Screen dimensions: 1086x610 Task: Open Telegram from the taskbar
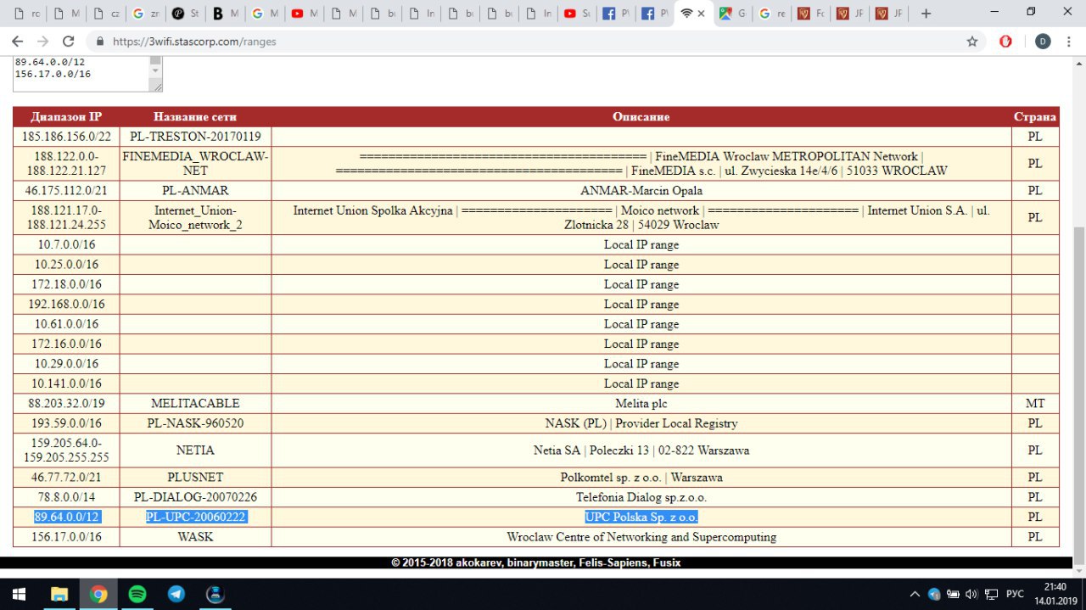point(176,594)
